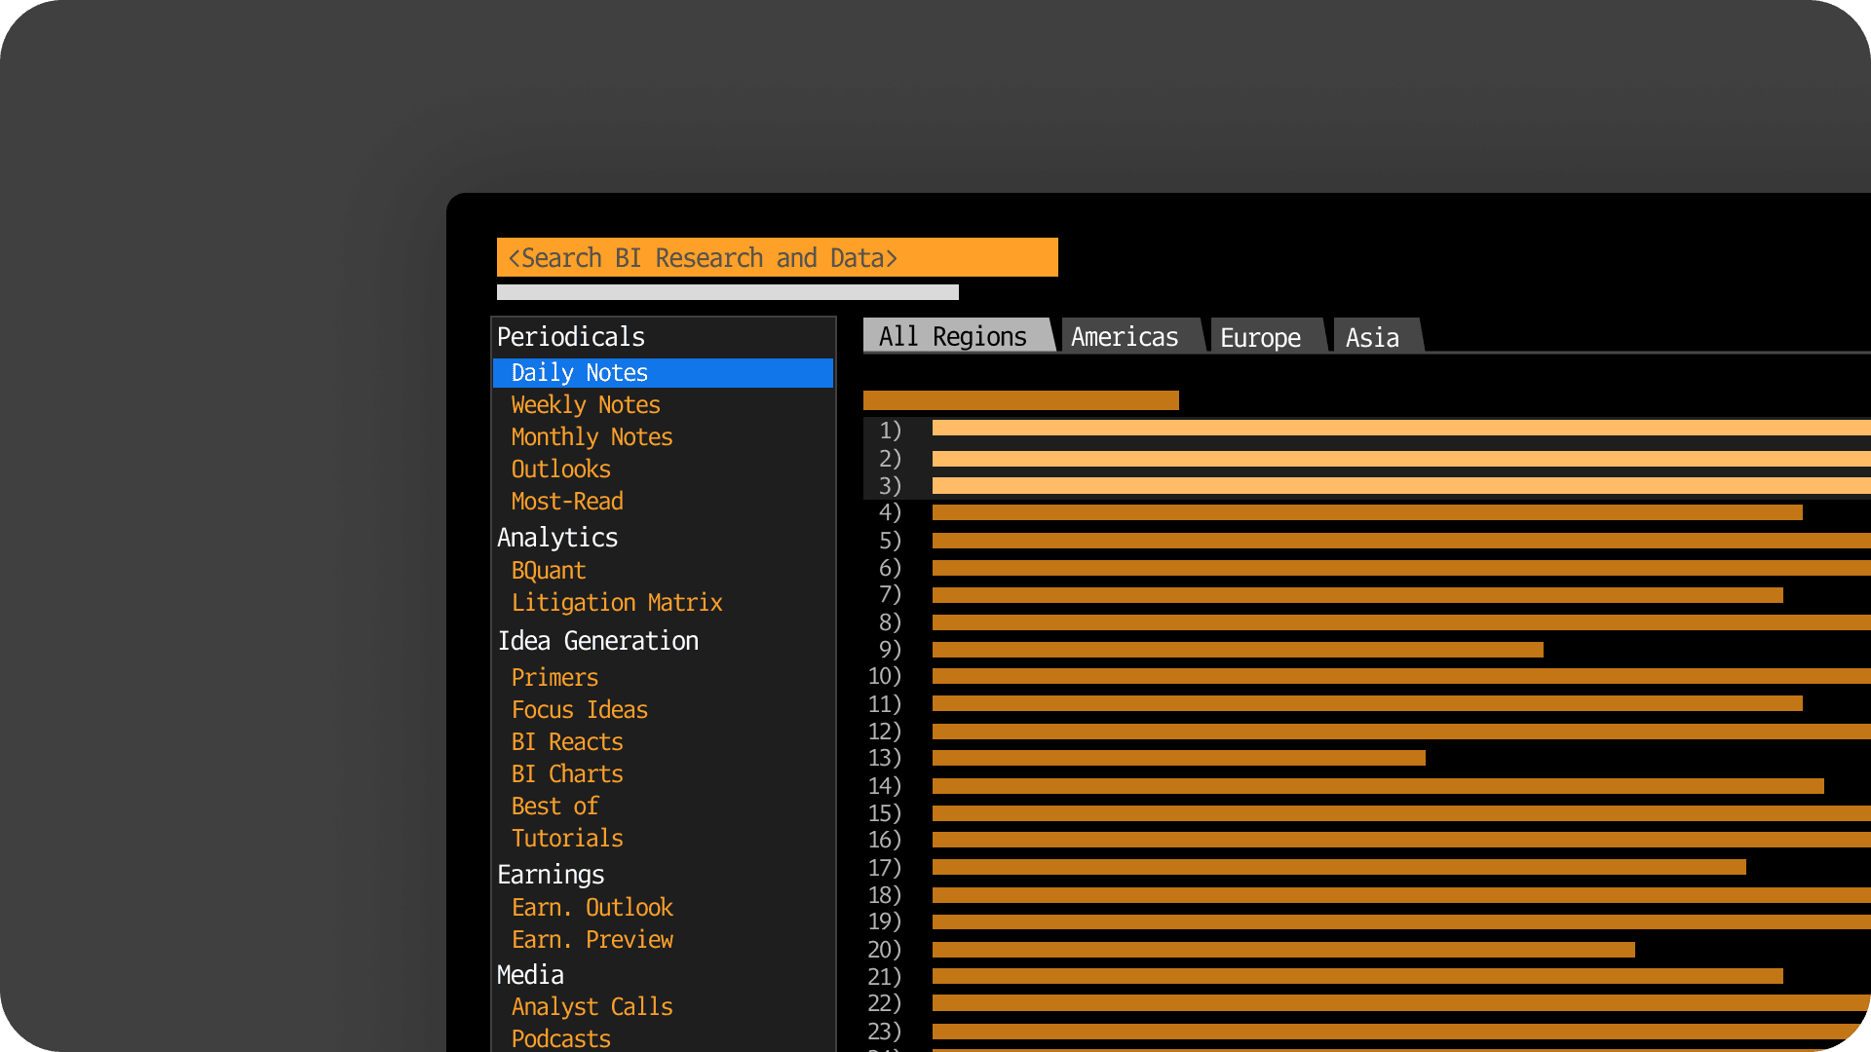Image resolution: width=1871 pixels, height=1052 pixels.
Task: Open the Podcasts section
Action: pos(560,1038)
